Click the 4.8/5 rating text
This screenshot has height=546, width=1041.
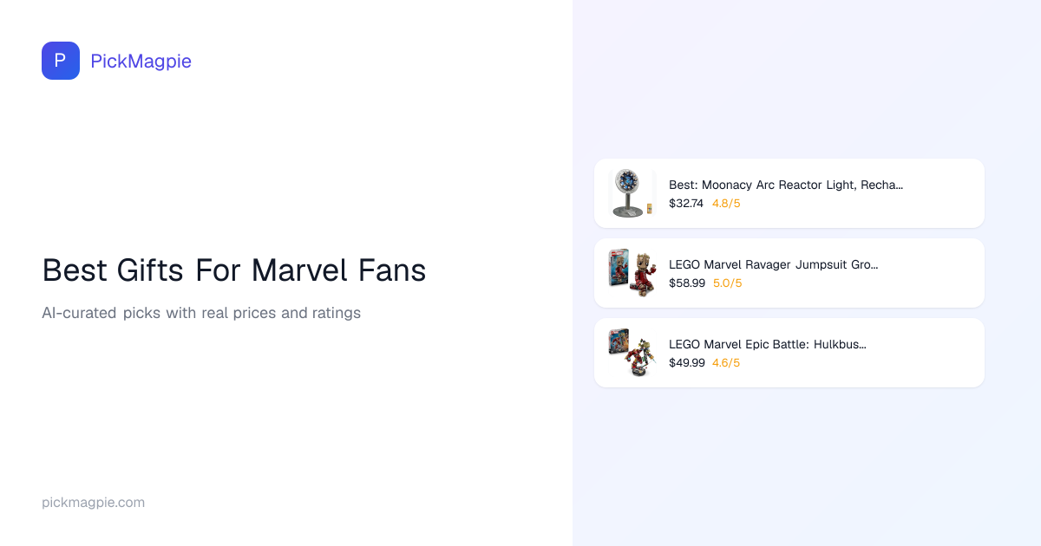[x=726, y=204]
